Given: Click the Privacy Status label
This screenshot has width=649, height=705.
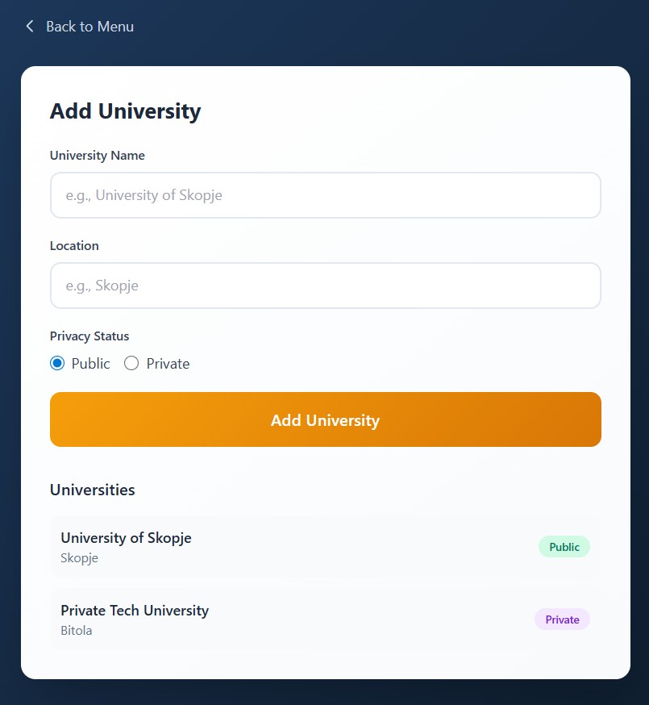Looking at the screenshot, I should [x=89, y=336].
